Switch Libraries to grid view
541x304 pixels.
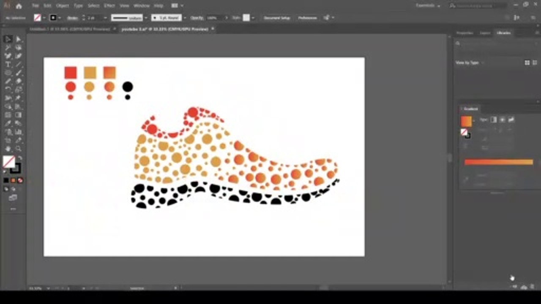click(x=527, y=62)
